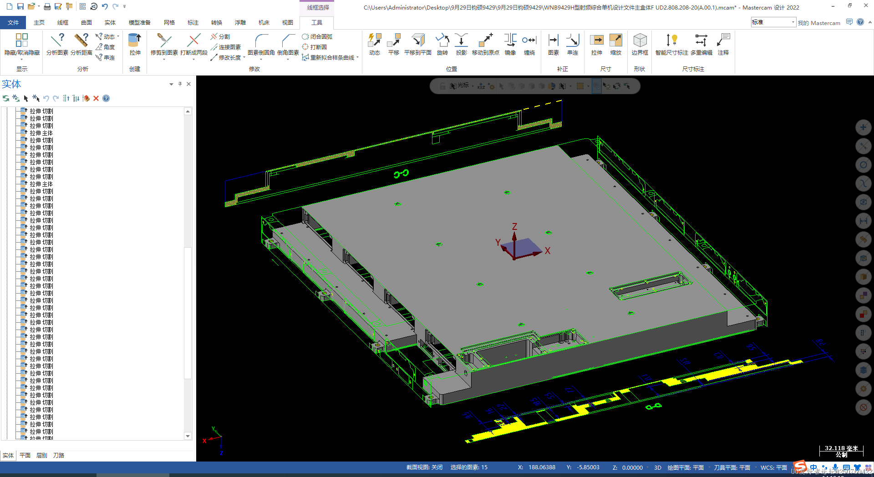Screen dimensions: 874x477
Task: Click the 打断圆 break circle tool
Action: [x=315, y=47]
